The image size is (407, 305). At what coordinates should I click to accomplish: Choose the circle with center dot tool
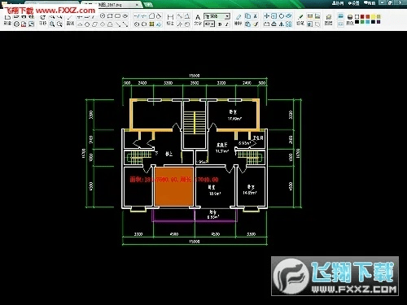pyautogui.click(x=103, y=16)
